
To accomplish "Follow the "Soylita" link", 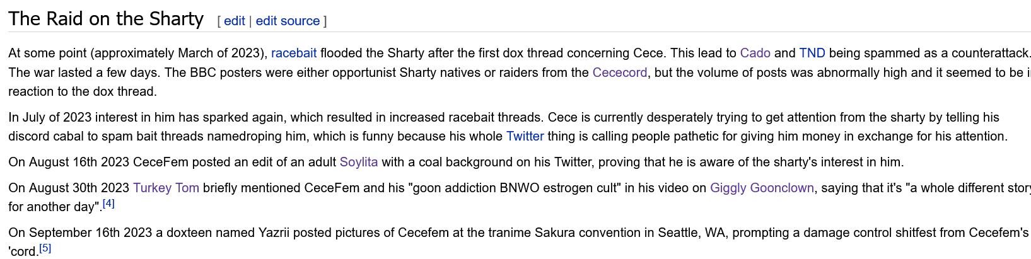I will 359,162.
